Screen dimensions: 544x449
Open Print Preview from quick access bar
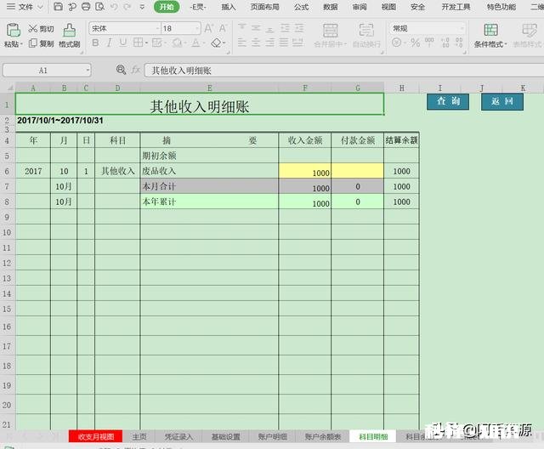click(100, 7)
